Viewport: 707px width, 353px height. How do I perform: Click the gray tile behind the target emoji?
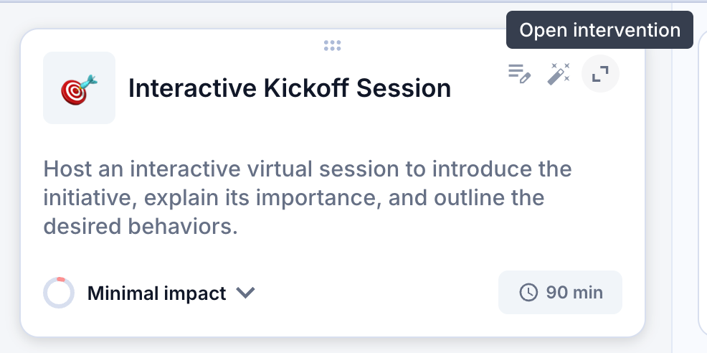pos(80,88)
